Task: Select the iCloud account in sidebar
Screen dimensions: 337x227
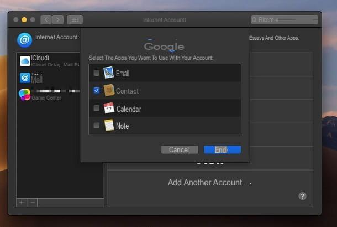Action: tap(49, 61)
